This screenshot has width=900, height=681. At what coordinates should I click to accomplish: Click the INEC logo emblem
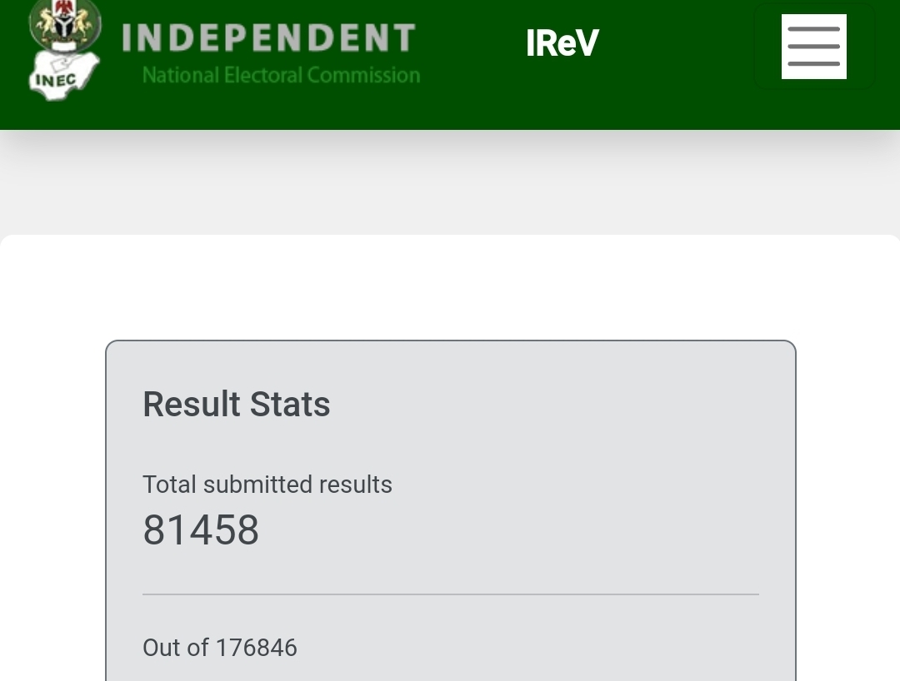click(64, 52)
